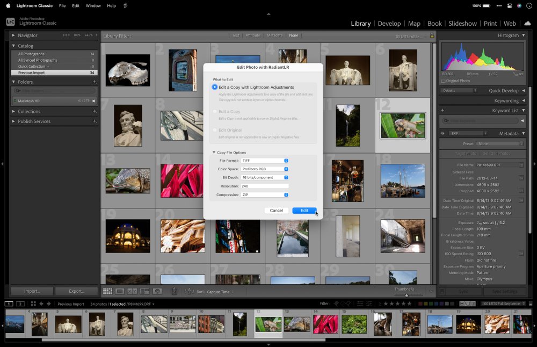Click the Edit button in dialog
This screenshot has width=537, height=347.
[304, 211]
